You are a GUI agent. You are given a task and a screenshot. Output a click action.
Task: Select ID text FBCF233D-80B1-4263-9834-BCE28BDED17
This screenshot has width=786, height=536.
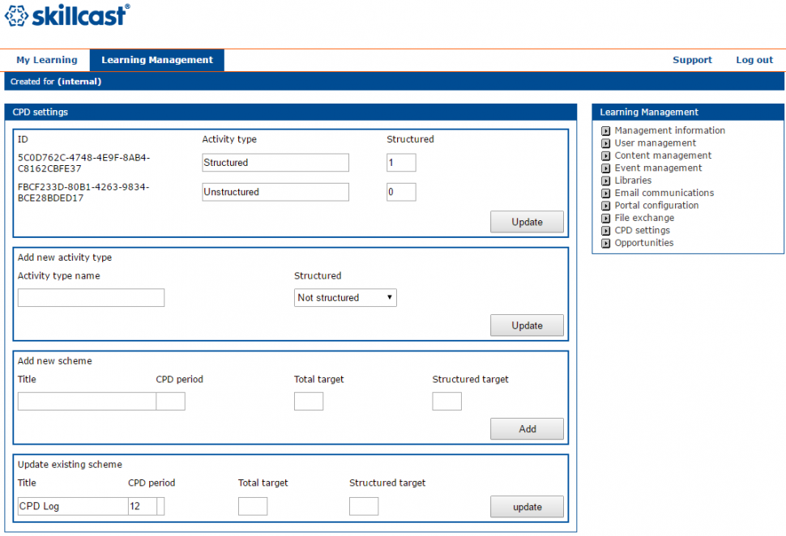coord(83,193)
